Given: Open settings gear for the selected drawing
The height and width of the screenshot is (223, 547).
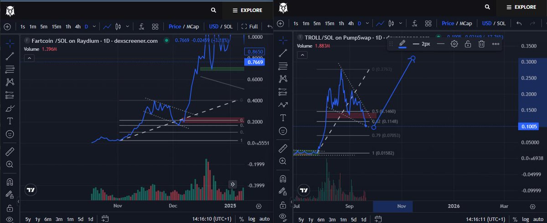Looking at the screenshot, I should coord(454,44).
